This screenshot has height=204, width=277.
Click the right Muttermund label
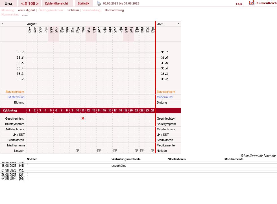[164, 97]
